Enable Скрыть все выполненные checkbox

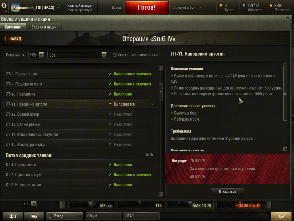(x=115, y=55)
